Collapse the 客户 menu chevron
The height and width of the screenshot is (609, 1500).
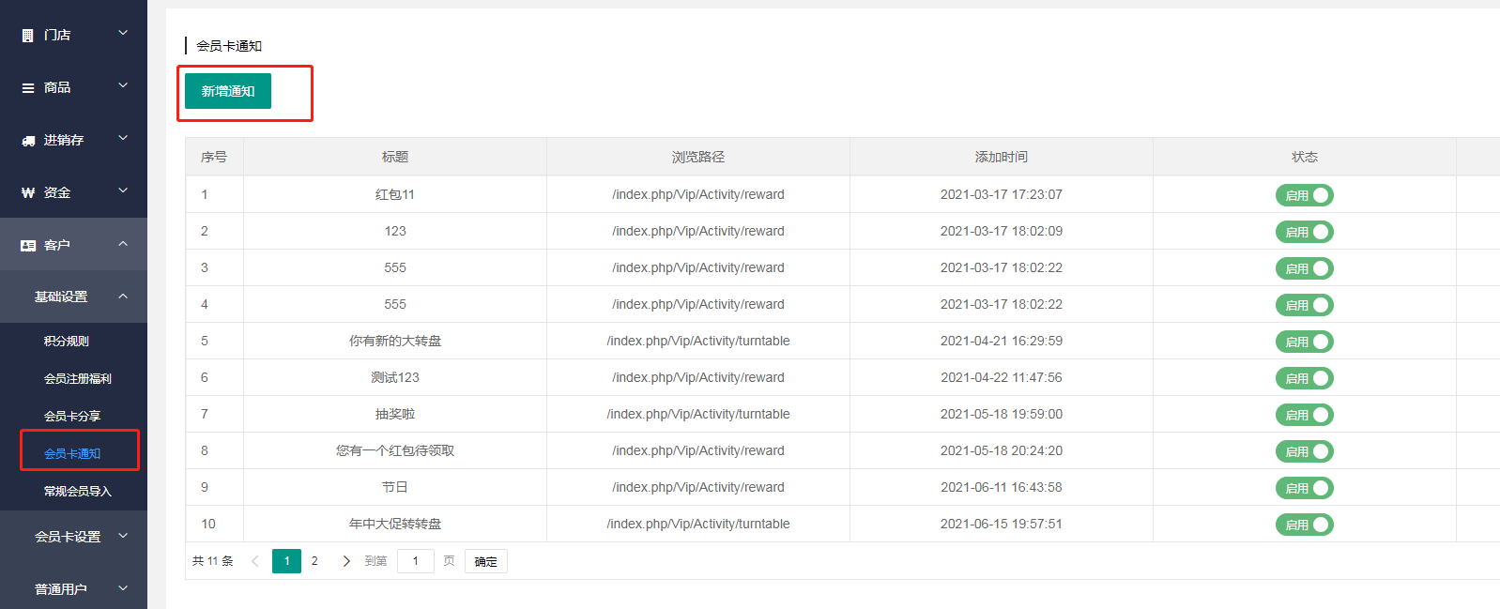point(123,244)
